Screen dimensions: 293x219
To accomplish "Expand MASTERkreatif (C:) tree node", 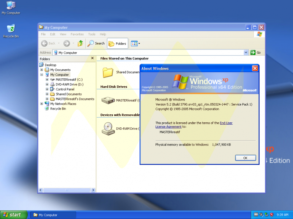I will coord(47,80).
